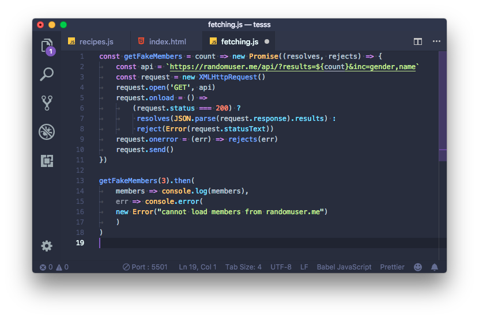The width and height of the screenshot is (479, 319).
Task: Click console.log on line 14
Action: tap(184, 191)
